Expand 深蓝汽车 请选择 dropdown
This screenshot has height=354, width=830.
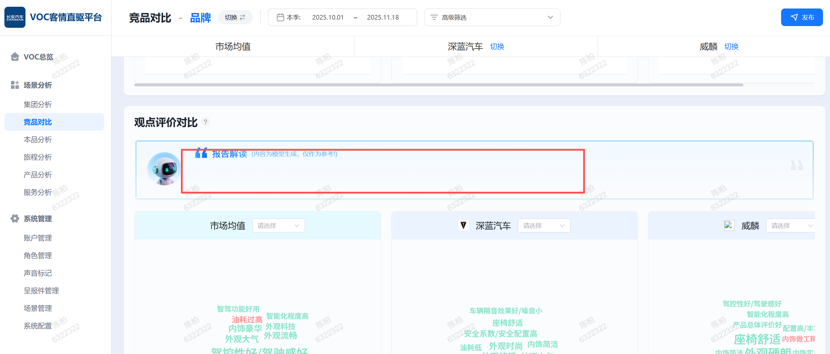click(544, 225)
